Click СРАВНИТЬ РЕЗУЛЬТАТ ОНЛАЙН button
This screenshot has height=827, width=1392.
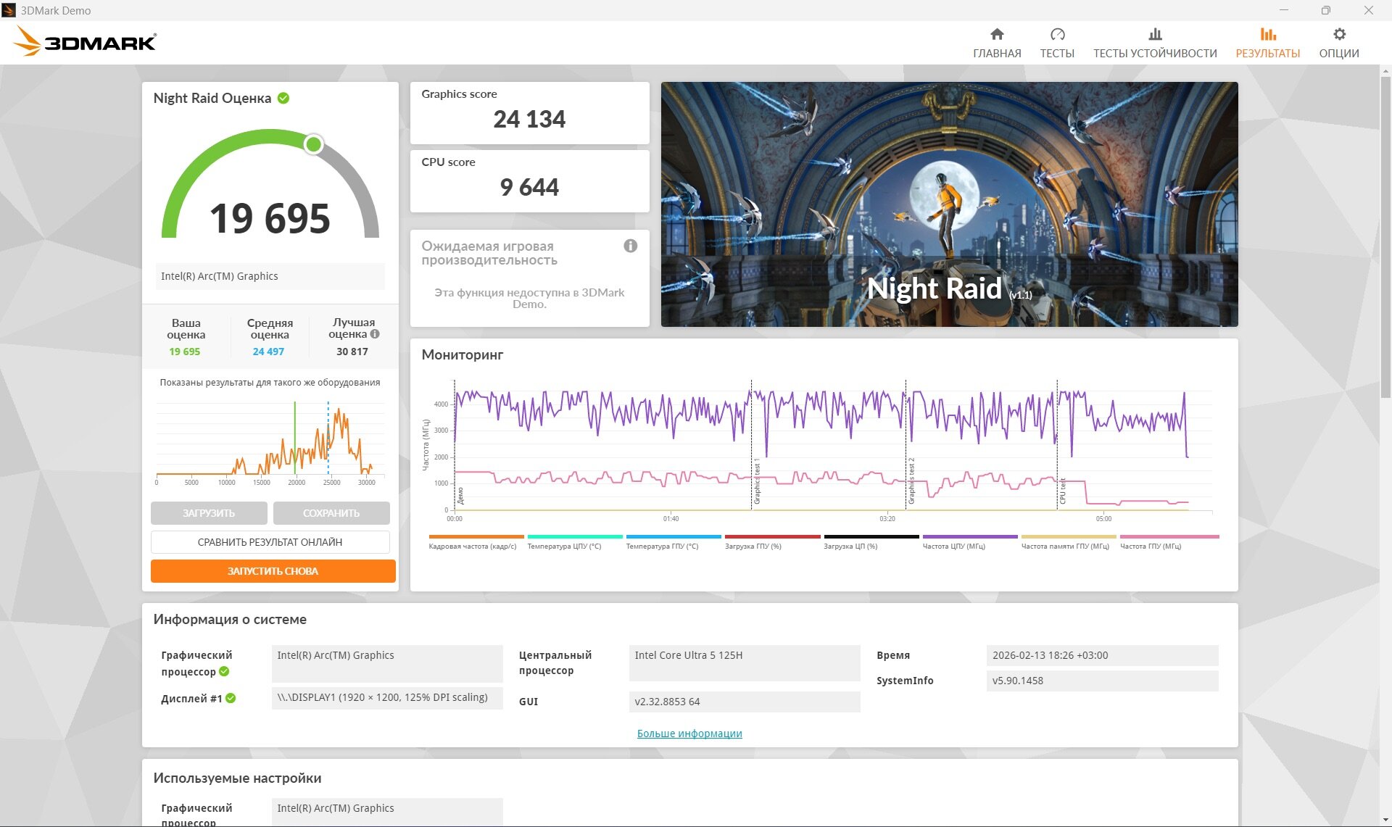[270, 542]
